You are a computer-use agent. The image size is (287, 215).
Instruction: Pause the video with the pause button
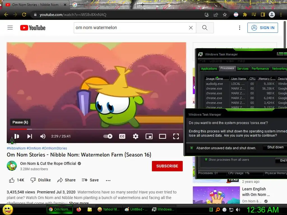[x=17, y=136]
